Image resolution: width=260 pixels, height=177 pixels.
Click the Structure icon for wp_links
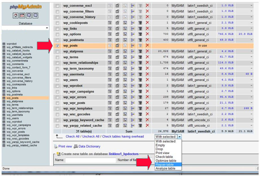tap(117, 29)
